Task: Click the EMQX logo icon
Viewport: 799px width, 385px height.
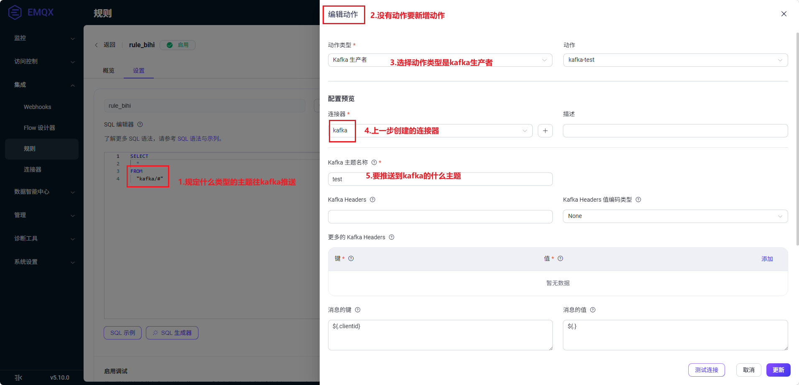Action: [x=15, y=12]
